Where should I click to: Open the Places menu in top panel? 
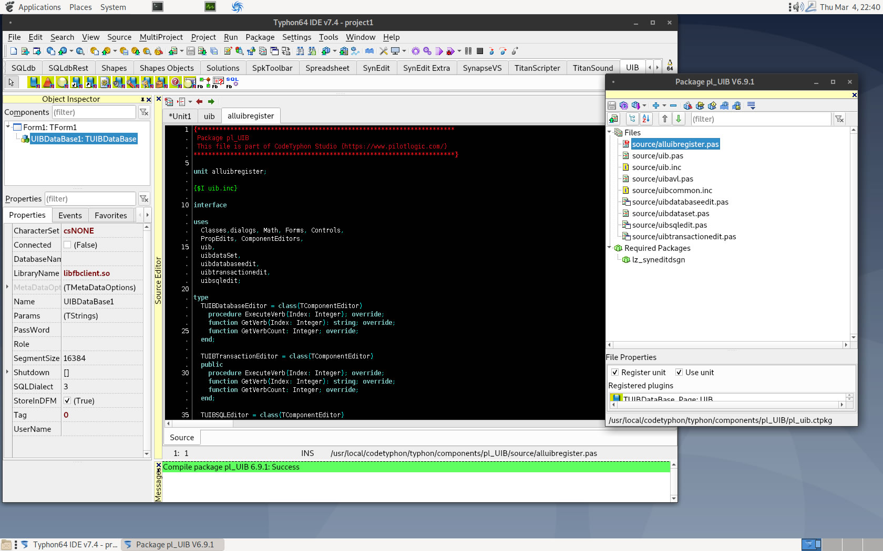[80, 7]
